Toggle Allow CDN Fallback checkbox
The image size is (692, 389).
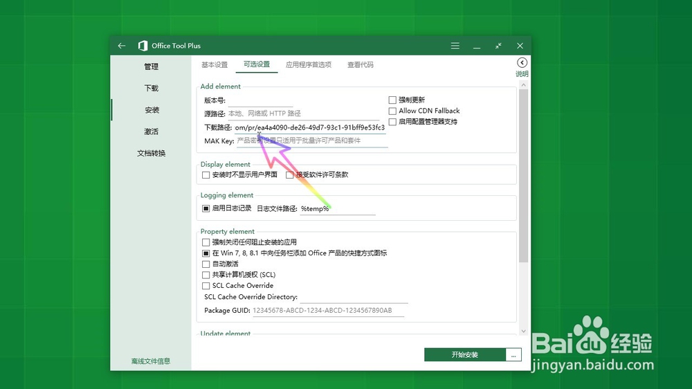click(392, 111)
